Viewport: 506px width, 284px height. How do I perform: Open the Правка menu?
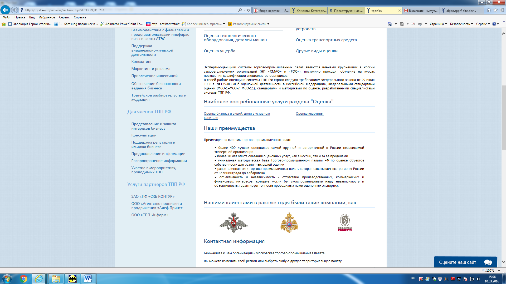tap(20, 17)
